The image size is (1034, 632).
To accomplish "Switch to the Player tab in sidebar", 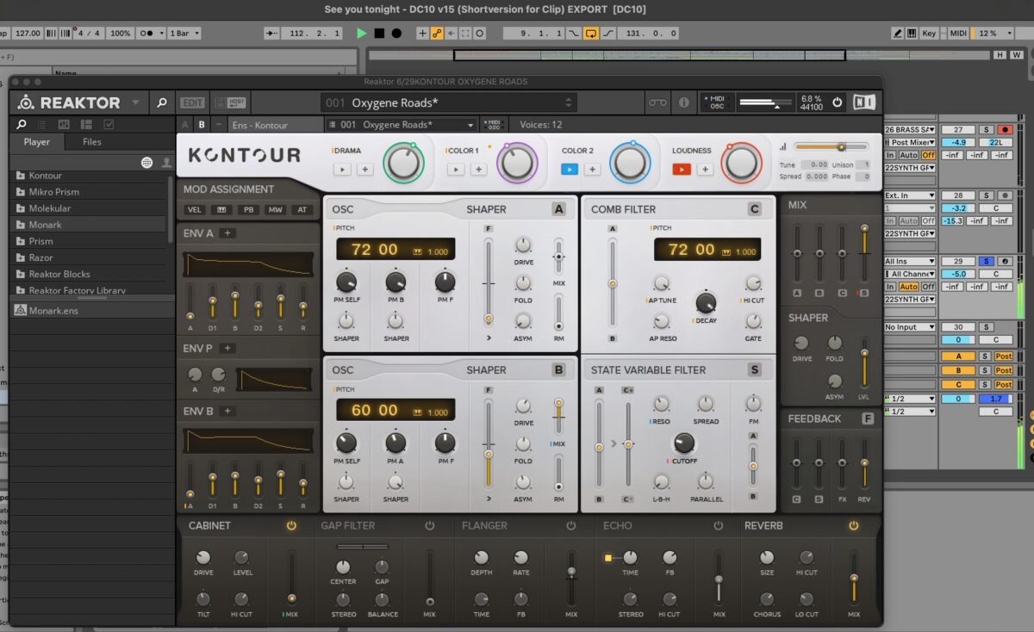I will 37,142.
